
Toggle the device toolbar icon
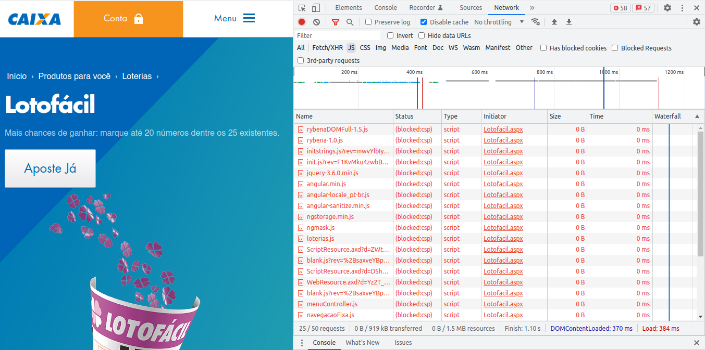(x=316, y=8)
